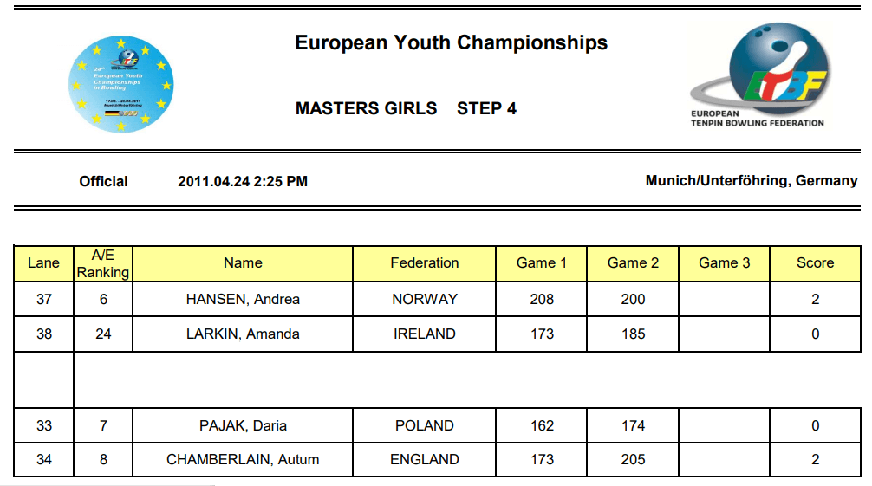Click the Game 3 column header
This screenshot has height=486, width=872.
[724, 263]
